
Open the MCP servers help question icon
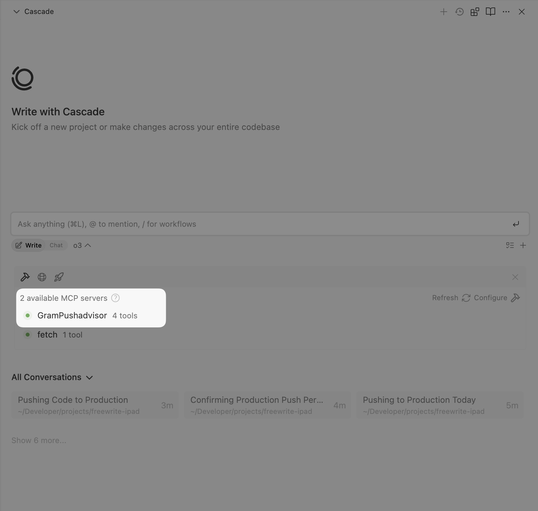pyautogui.click(x=115, y=298)
